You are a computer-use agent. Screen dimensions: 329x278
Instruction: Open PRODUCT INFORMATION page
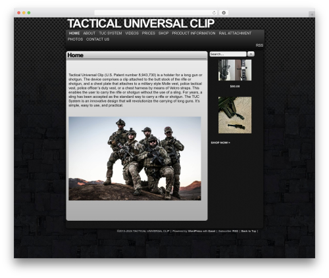[x=193, y=34]
